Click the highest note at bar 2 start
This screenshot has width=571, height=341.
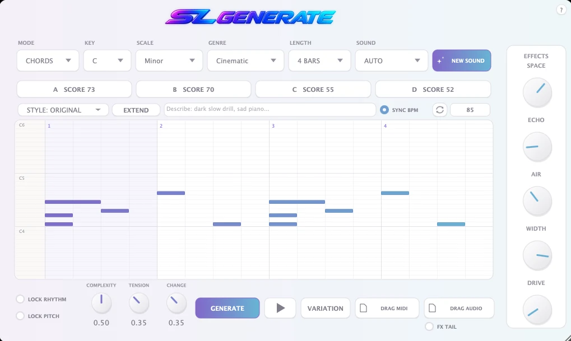pyautogui.click(x=171, y=193)
